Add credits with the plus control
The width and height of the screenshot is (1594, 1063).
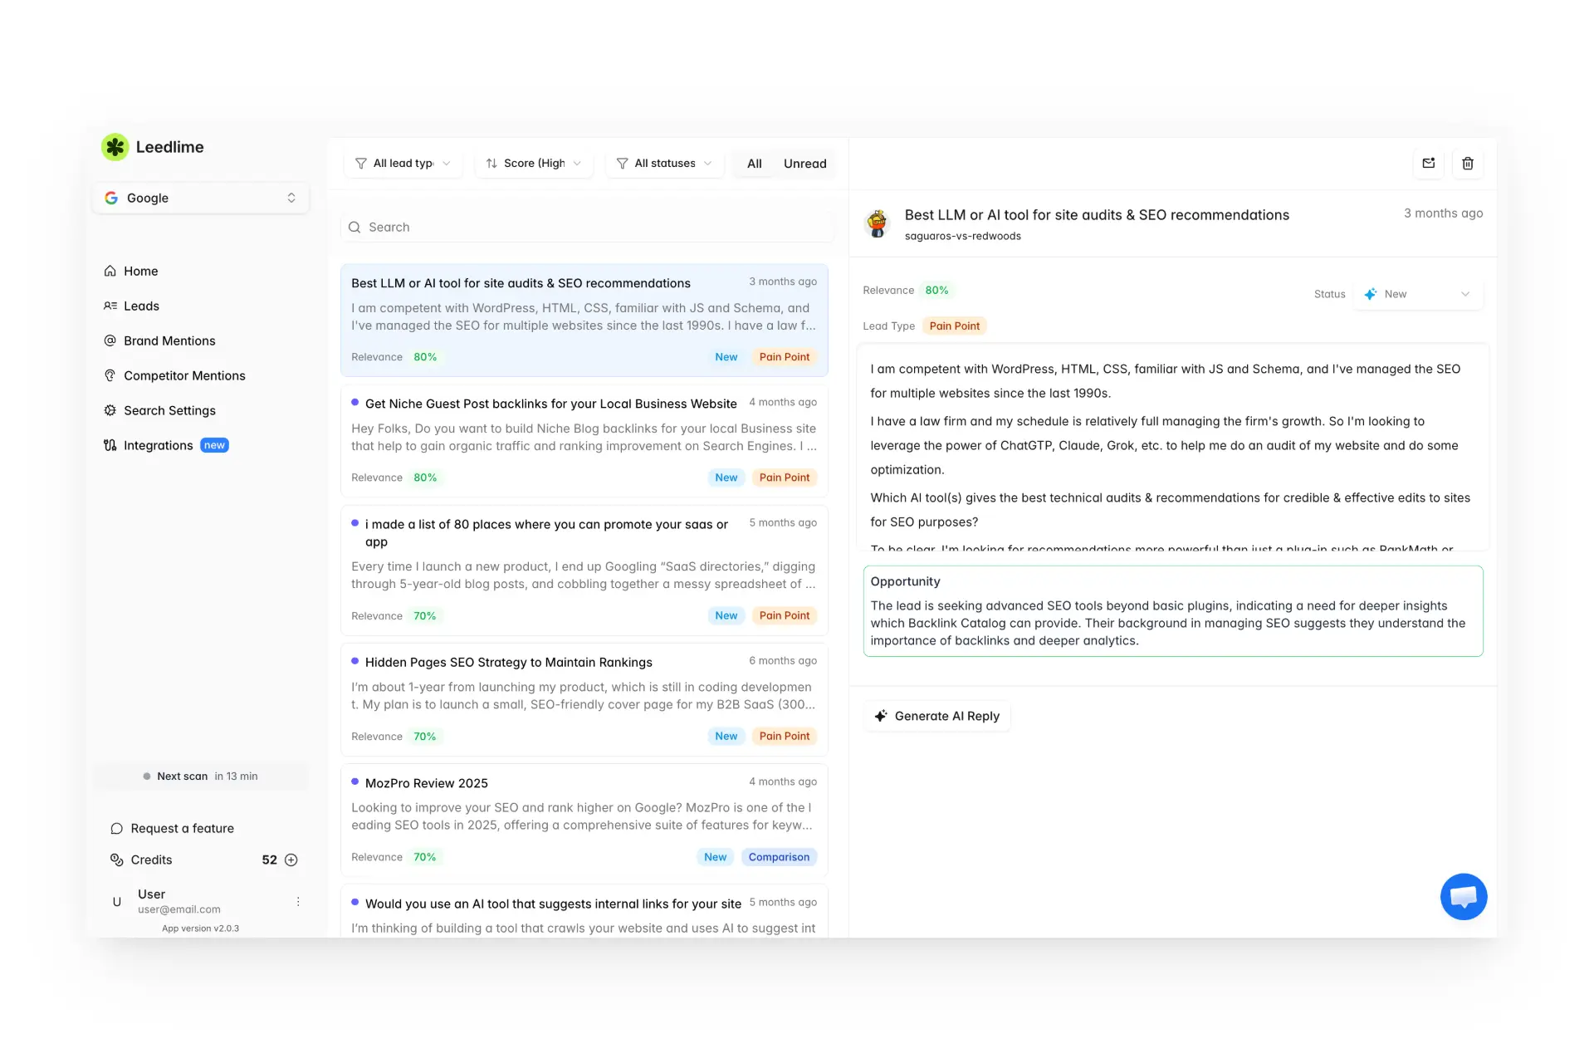click(x=291, y=860)
